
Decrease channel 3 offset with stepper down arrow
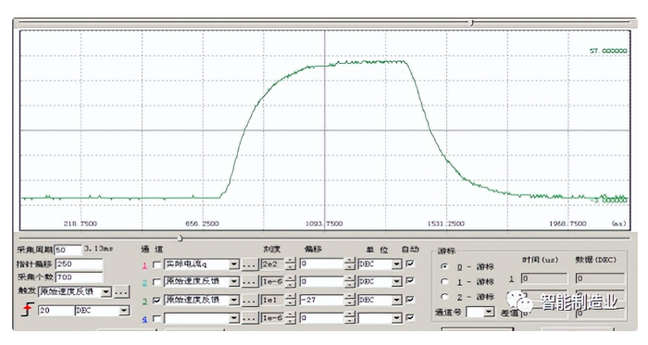click(350, 303)
